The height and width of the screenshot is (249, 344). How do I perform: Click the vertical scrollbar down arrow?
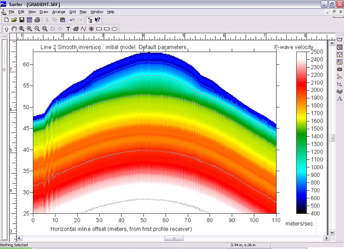tap(332, 232)
